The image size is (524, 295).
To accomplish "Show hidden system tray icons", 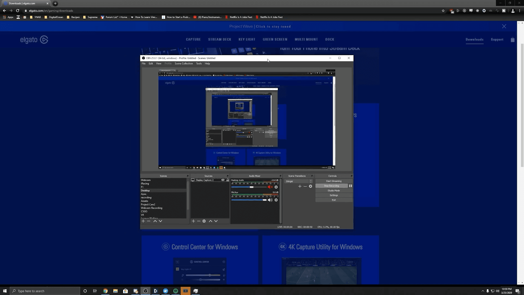I will pyautogui.click(x=483, y=291).
